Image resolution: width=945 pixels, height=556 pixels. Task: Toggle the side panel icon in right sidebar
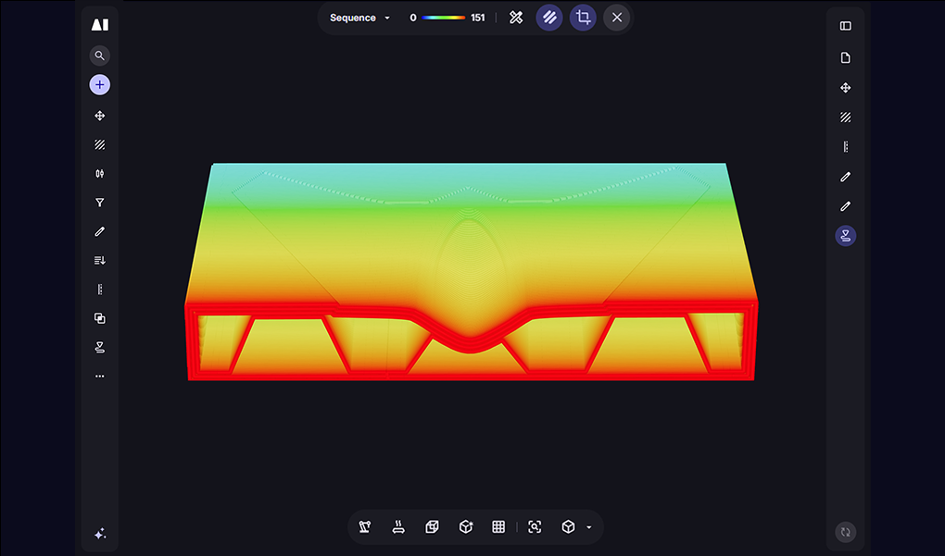tap(845, 26)
